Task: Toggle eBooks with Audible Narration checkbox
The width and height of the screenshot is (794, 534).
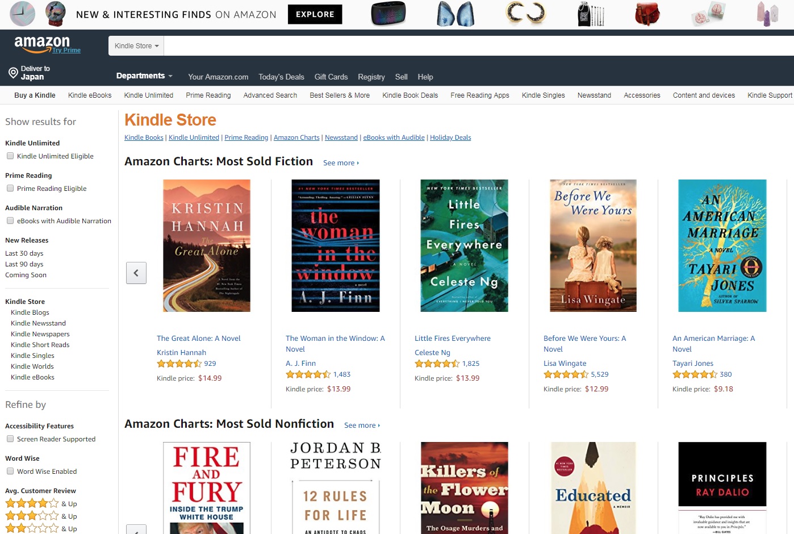Action: [10, 220]
